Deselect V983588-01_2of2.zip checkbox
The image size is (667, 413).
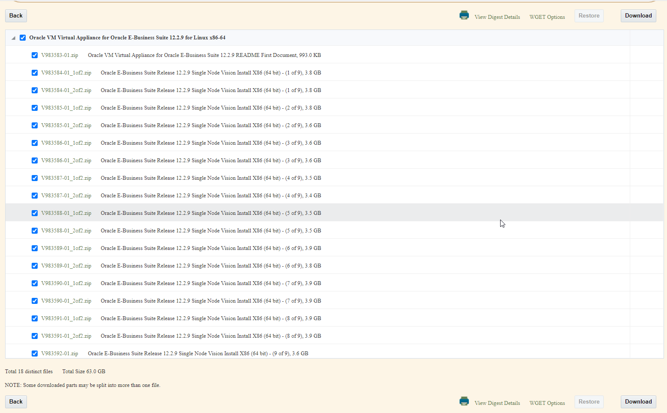click(x=35, y=231)
